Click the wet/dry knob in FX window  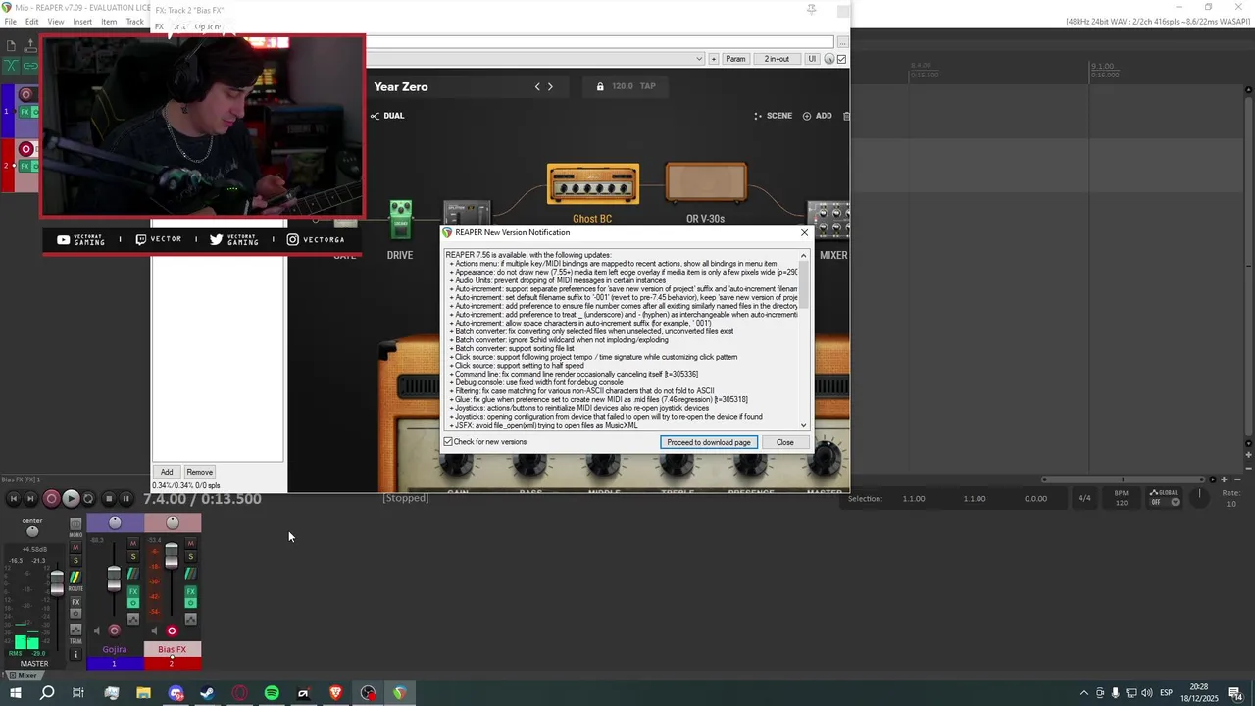point(829,59)
